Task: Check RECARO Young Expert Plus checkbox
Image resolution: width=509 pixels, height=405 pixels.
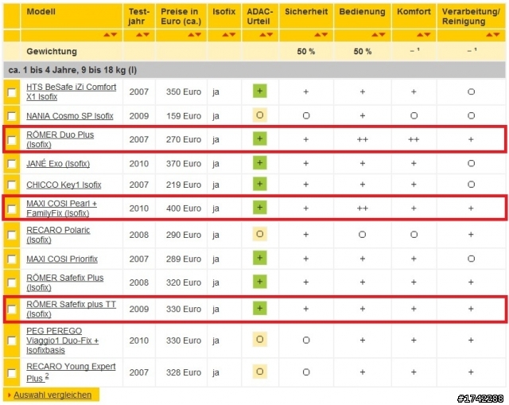Action: click(x=12, y=373)
